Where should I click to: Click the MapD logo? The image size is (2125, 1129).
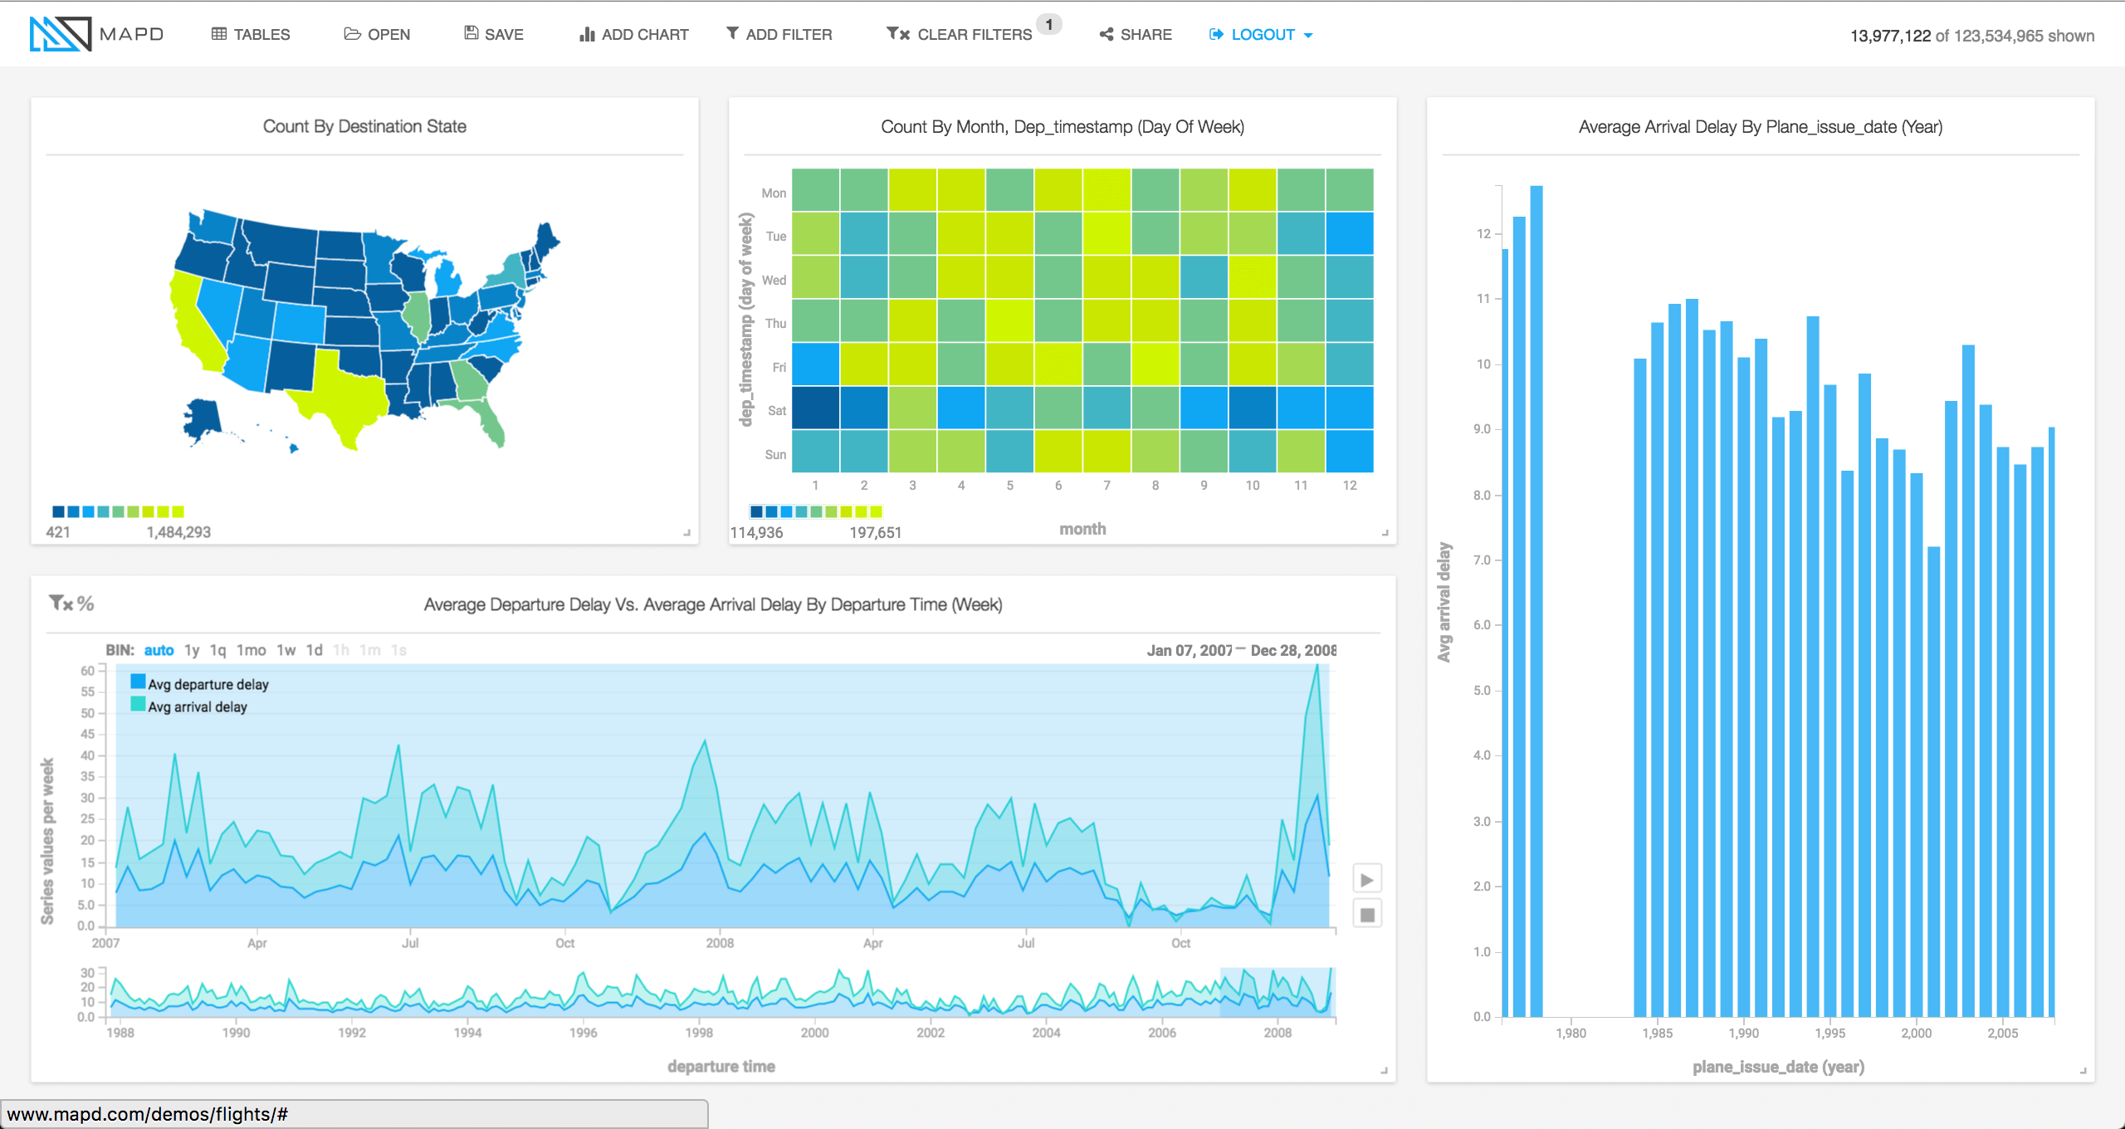96,34
